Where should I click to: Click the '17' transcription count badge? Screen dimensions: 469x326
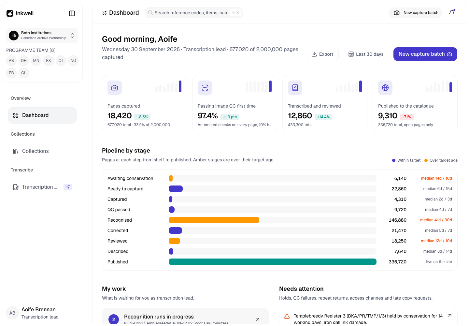click(x=68, y=187)
